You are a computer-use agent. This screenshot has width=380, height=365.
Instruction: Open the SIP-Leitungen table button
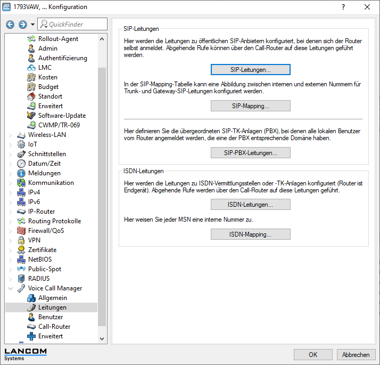[251, 70]
